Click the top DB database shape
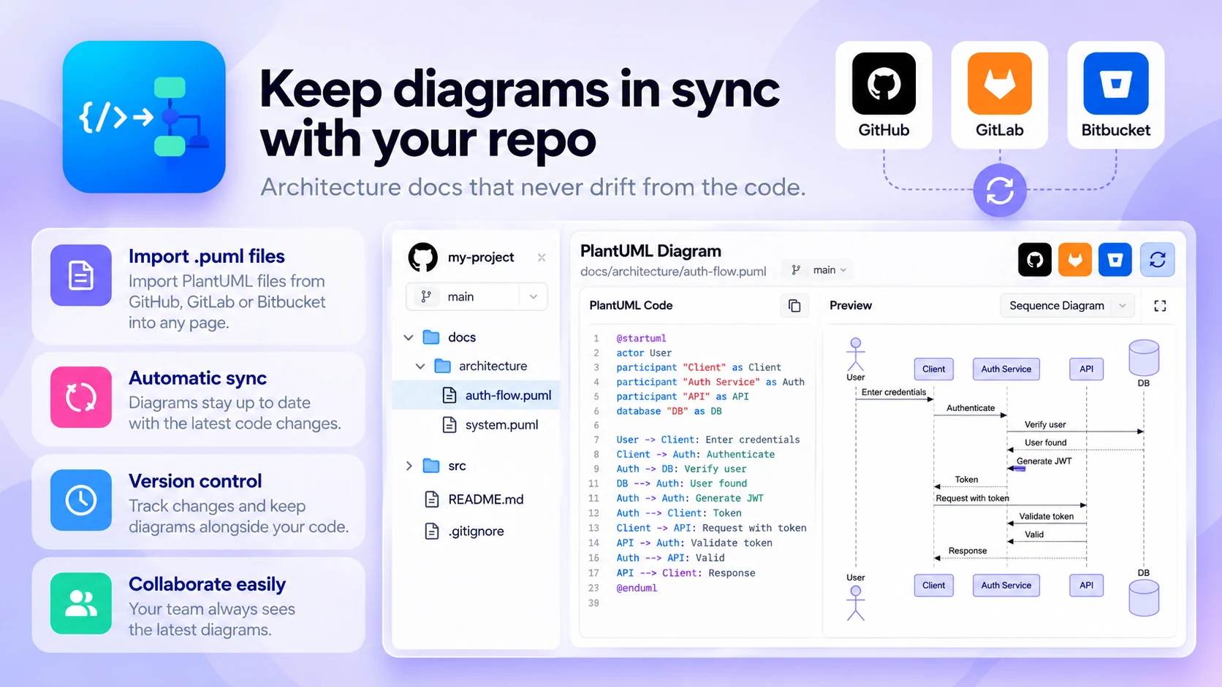1222x687 pixels. 1144,357
